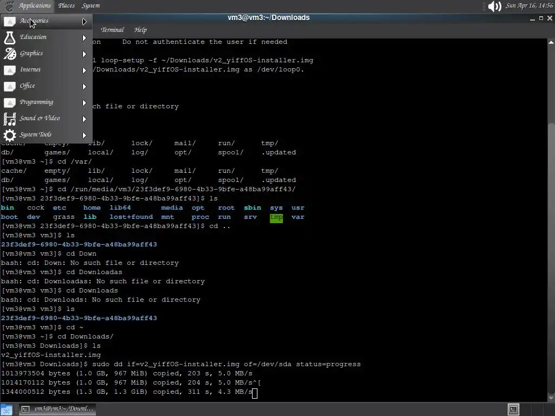Image resolution: width=555 pixels, height=416 pixels.
Task: Open the Sound & Video submenu
Action: pyautogui.click(x=46, y=119)
